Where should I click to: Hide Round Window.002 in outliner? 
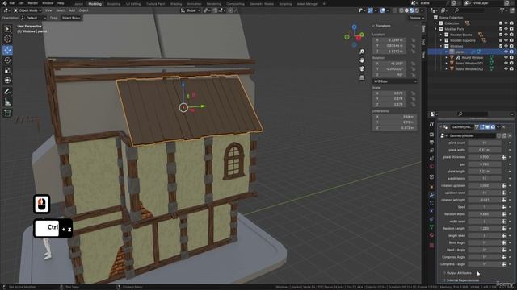click(506, 68)
